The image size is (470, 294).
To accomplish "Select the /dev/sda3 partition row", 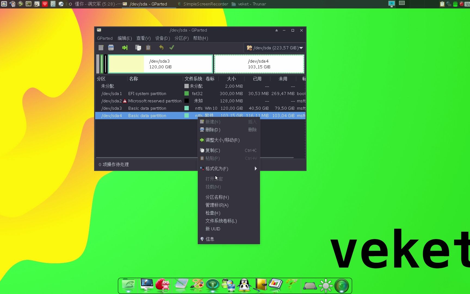I will point(136,108).
